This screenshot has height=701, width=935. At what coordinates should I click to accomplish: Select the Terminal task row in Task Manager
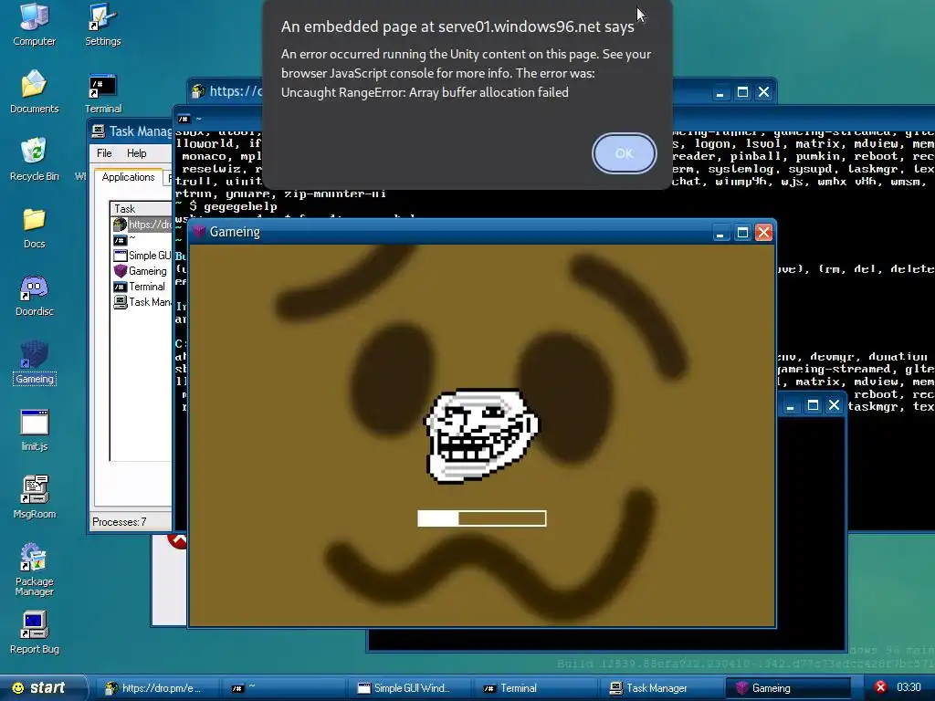tap(143, 287)
